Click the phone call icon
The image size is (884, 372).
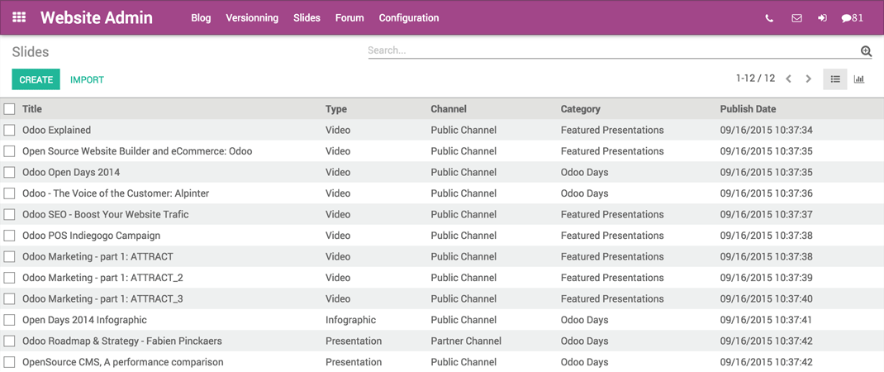point(769,18)
